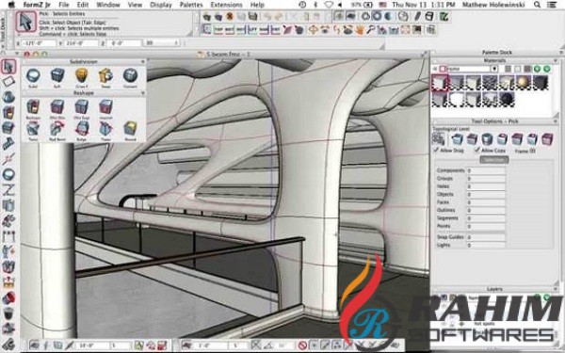Click the trash can tool in left toolbar

[x=8, y=313]
